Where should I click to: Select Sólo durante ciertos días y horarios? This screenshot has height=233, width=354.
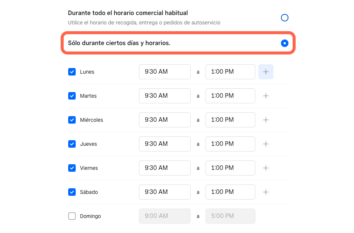(x=284, y=43)
